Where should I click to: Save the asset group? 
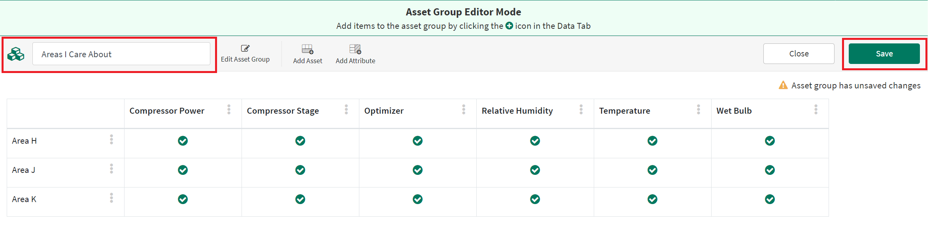884,54
